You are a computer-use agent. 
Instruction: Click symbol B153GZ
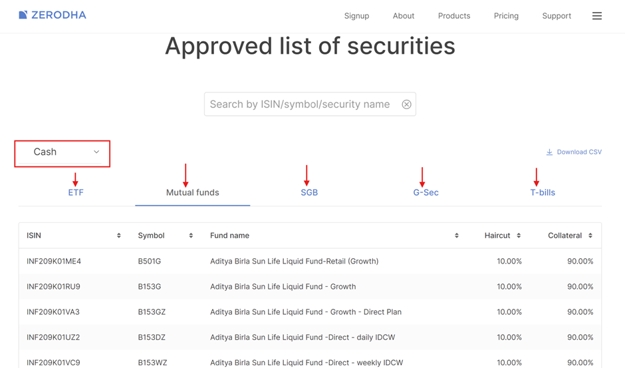tap(152, 312)
